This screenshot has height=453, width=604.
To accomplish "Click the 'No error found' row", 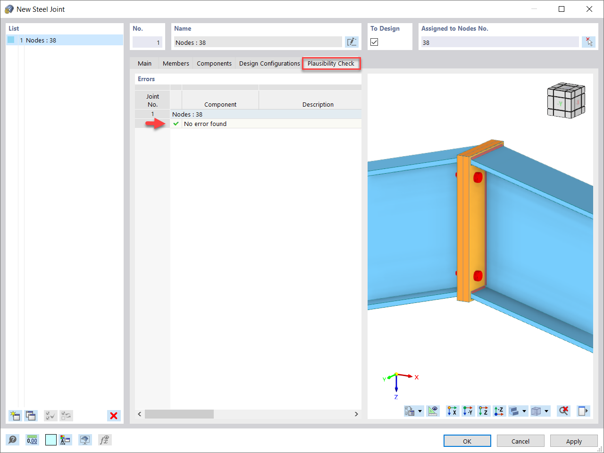I will (x=266, y=124).
